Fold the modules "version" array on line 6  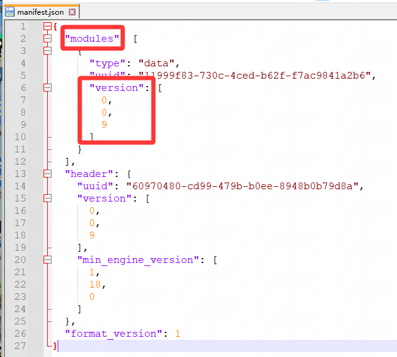pos(47,88)
